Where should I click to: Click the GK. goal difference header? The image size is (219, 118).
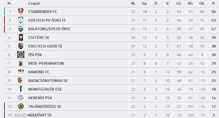[x=202, y=3]
